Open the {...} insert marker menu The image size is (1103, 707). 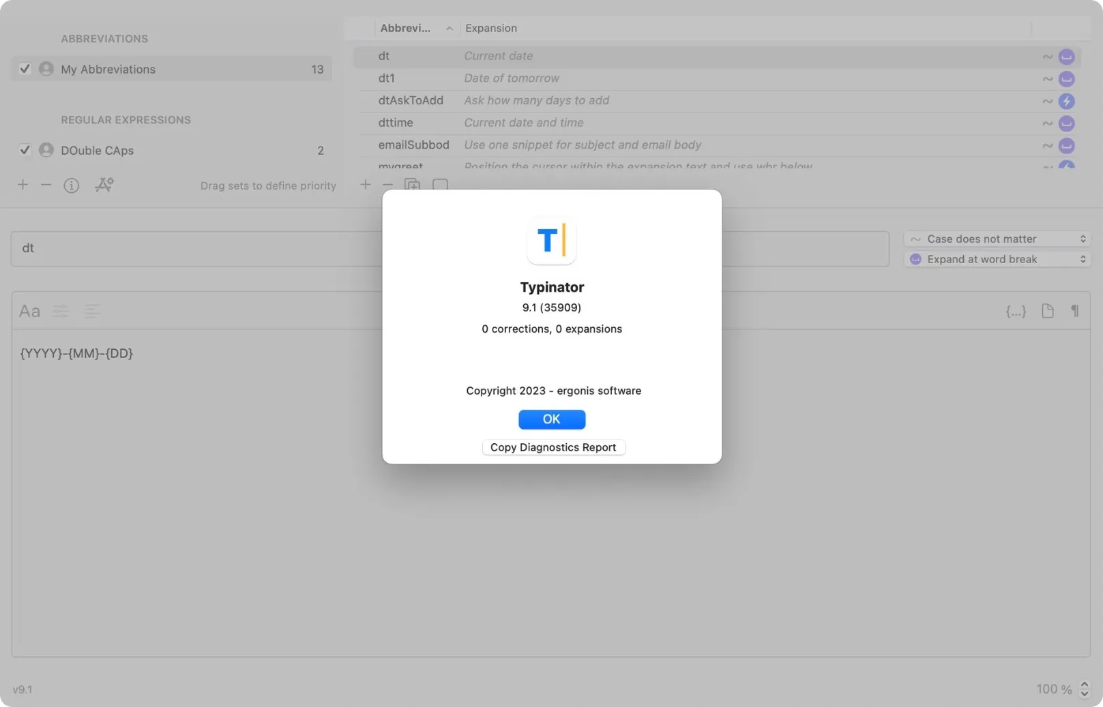pos(1016,312)
